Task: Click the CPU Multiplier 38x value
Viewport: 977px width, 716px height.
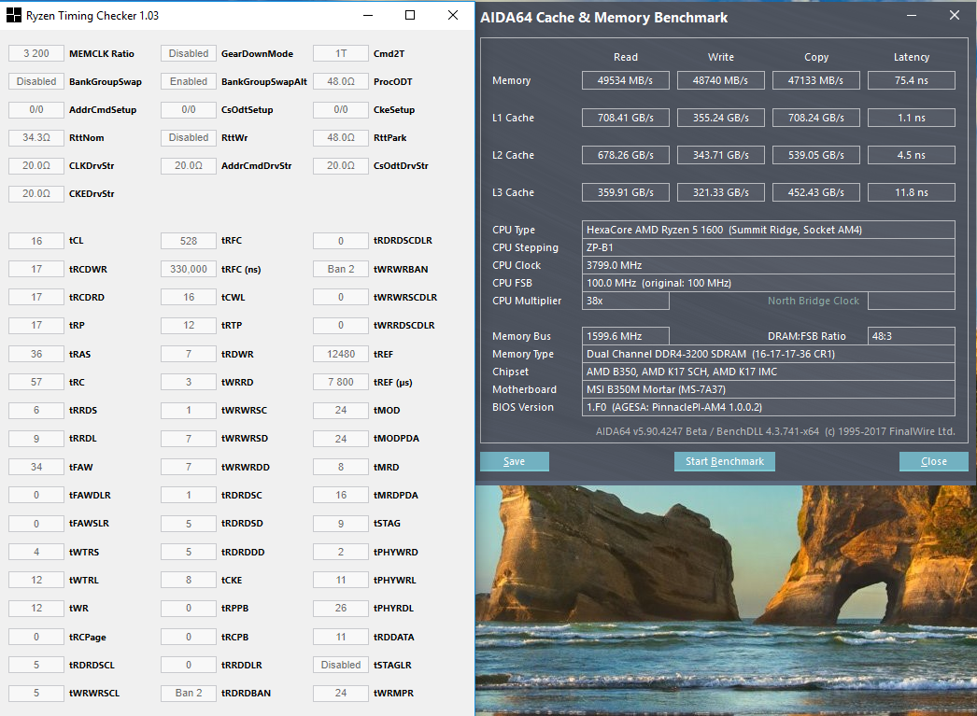Action: [626, 301]
